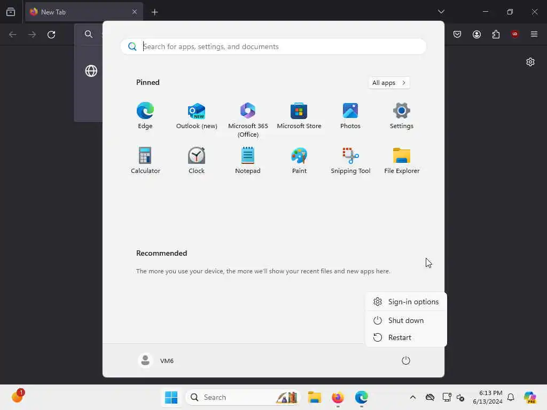Viewport: 547px width, 410px height.
Task: Click the network status tray icon
Action: click(x=447, y=397)
